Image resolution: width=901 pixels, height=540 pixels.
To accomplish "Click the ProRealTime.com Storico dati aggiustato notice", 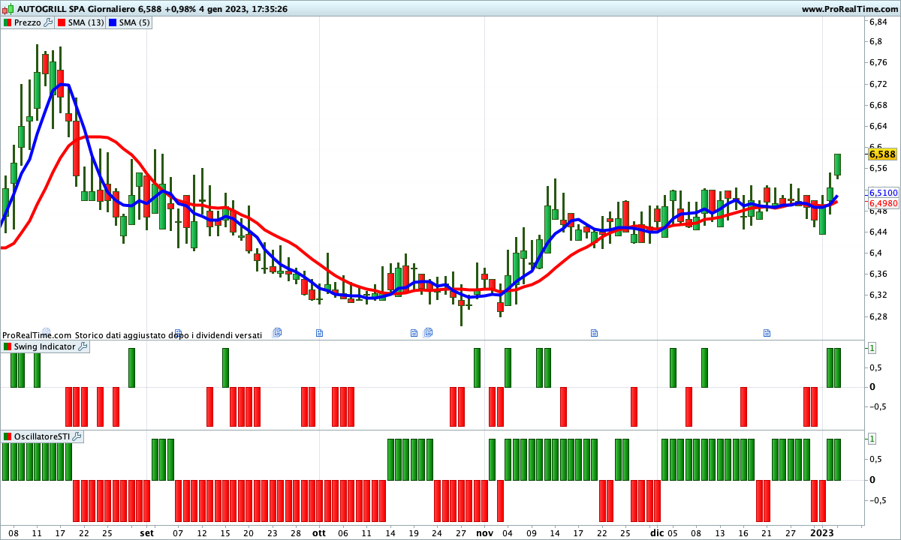I will [x=132, y=335].
